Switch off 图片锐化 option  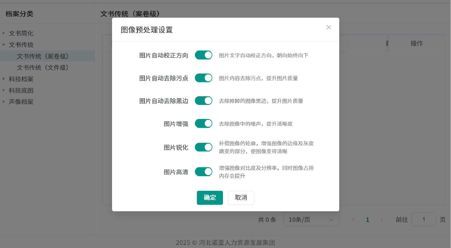click(x=203, y=147)
